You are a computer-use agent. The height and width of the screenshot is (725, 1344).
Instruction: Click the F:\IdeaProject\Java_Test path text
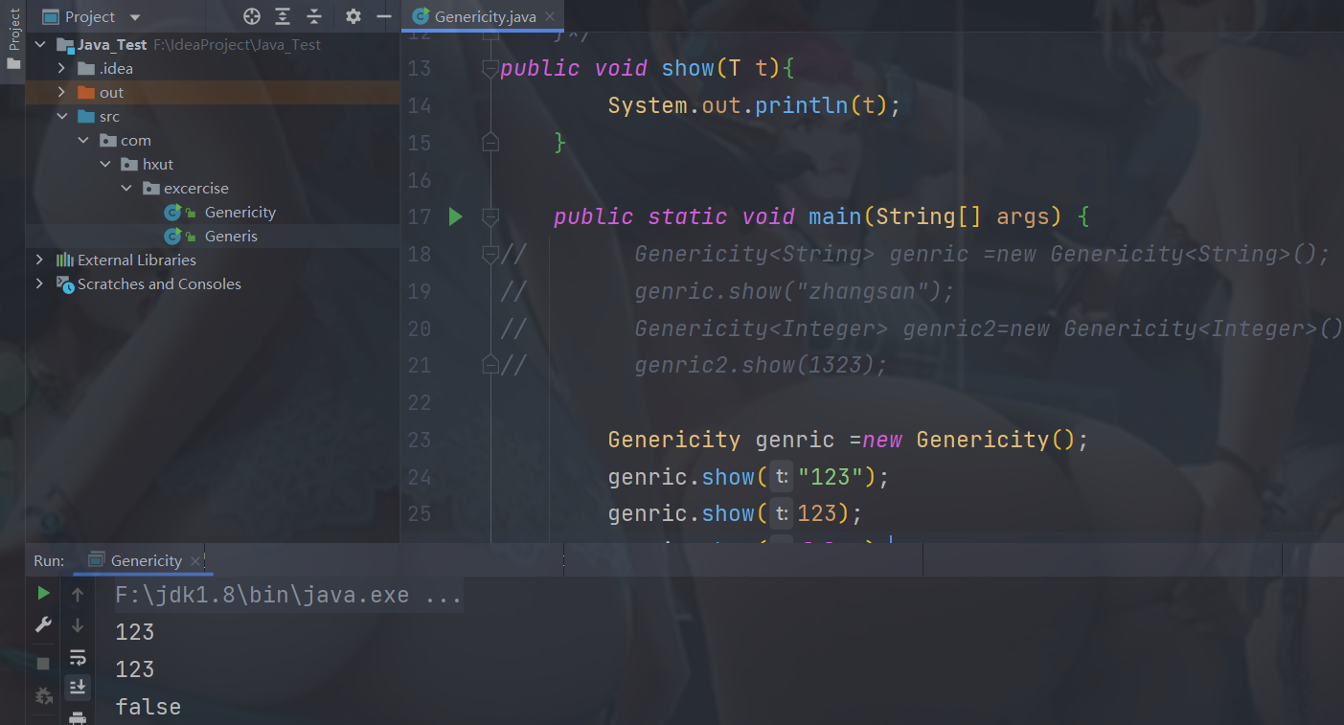tap(237, 45)
